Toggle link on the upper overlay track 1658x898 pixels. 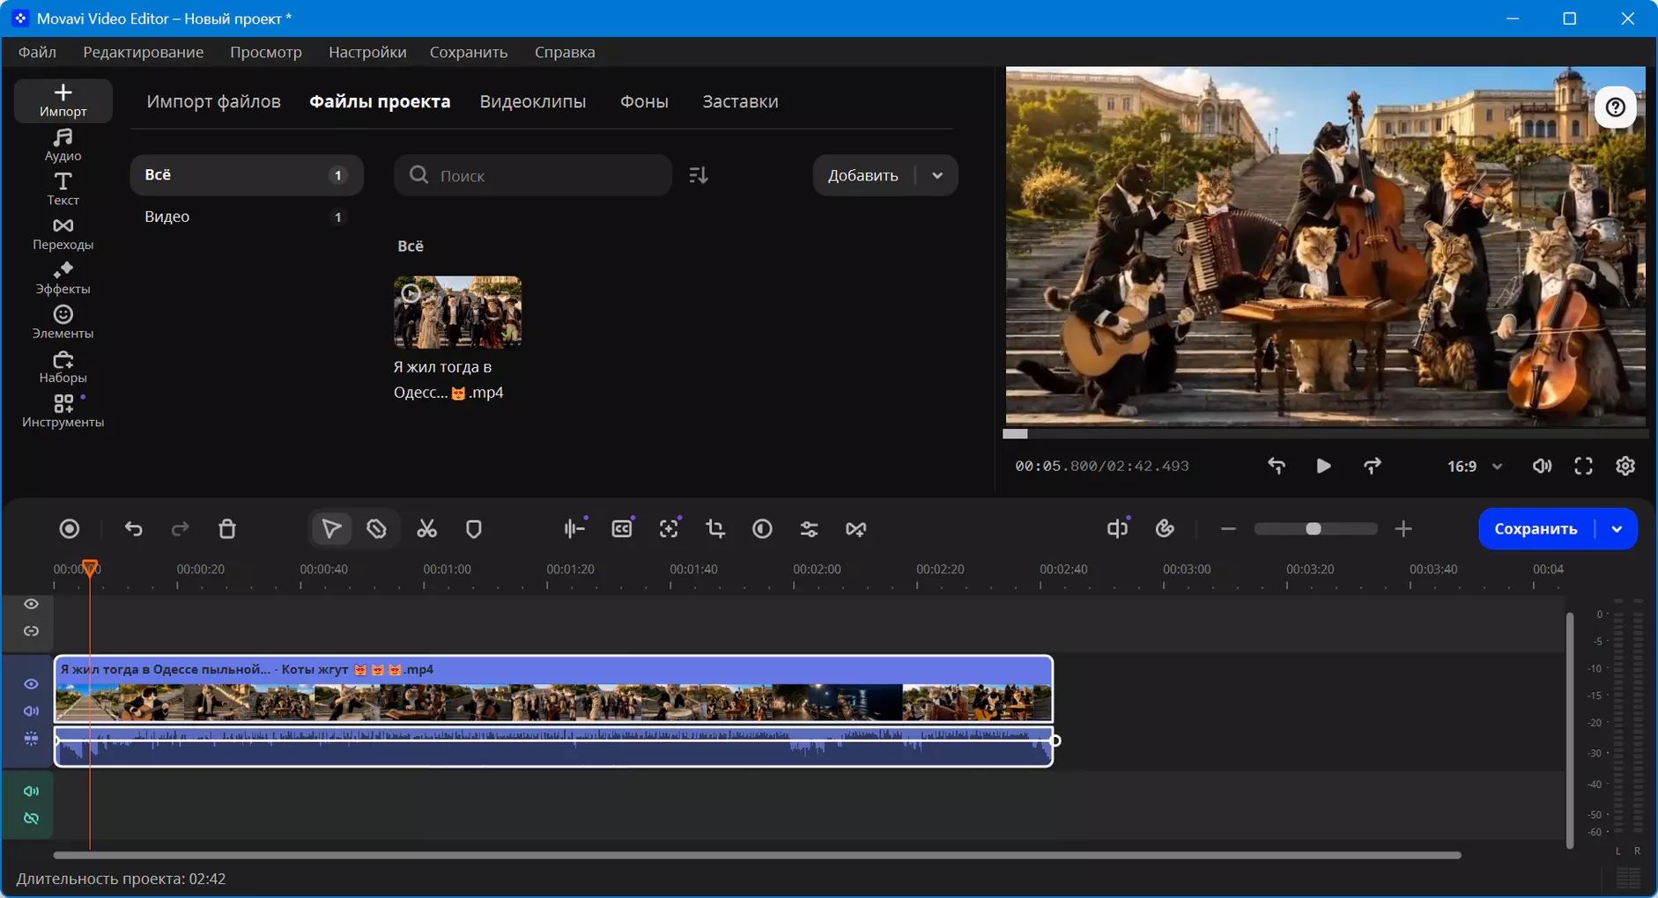(31, 631)
